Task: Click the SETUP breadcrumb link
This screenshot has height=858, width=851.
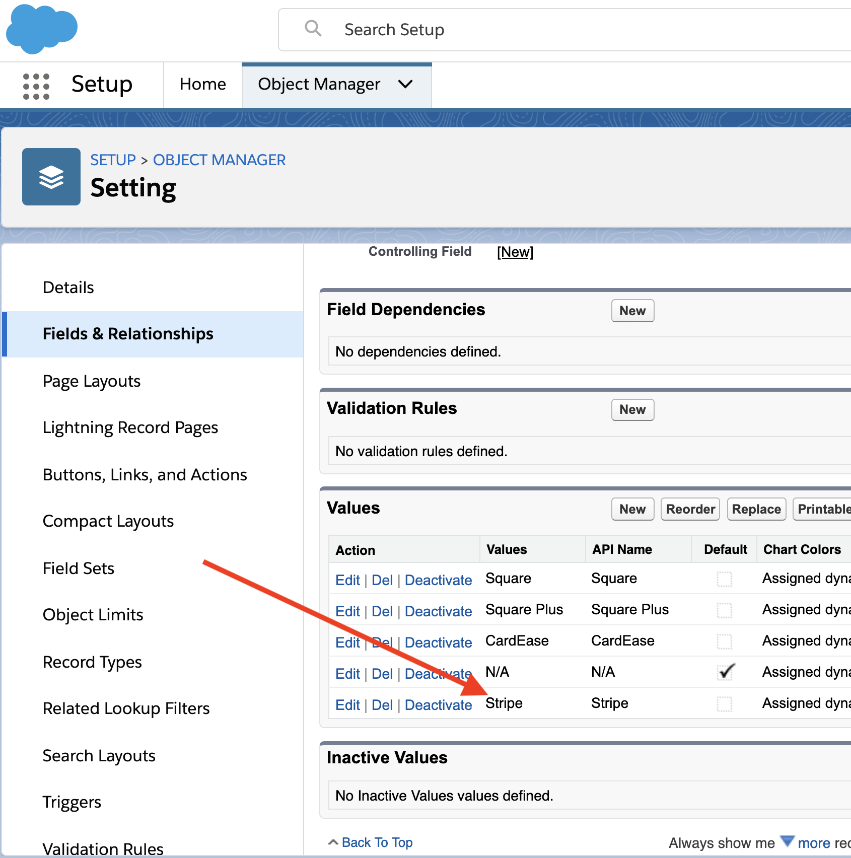Action: coord(113,160)
